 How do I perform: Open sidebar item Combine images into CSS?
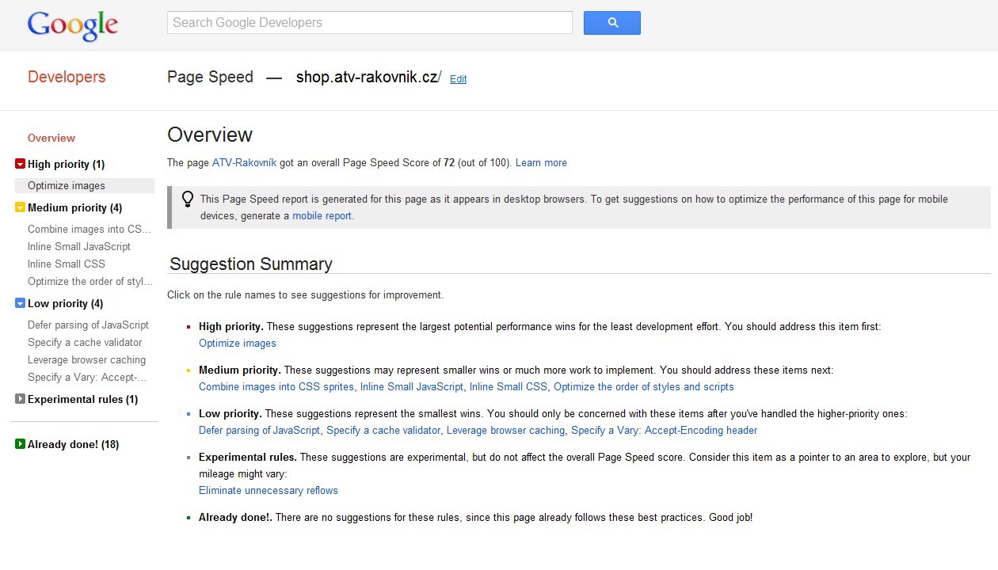click(90, 229)
